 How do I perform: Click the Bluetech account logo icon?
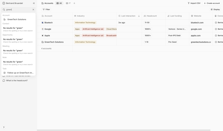[x=43, y=23]
